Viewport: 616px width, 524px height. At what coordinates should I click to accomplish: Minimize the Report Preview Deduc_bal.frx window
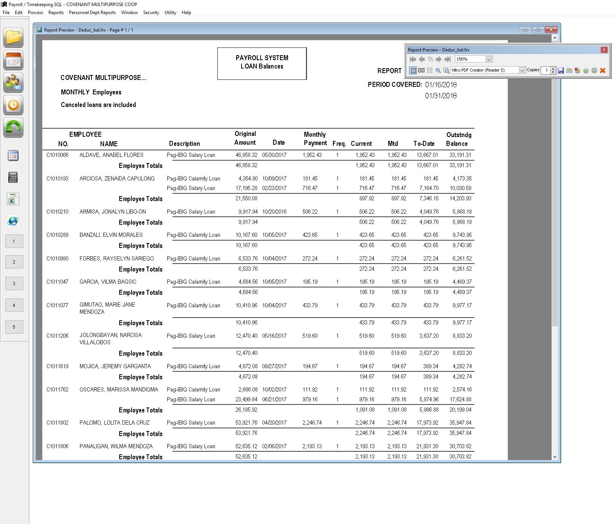pos(525,30)
